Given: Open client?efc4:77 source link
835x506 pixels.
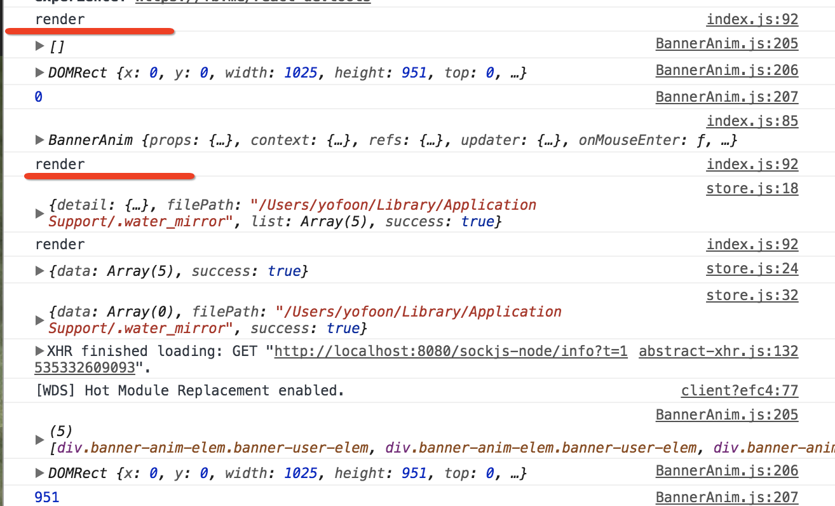Looking at the screenshot, I should (x=739, y=390).
